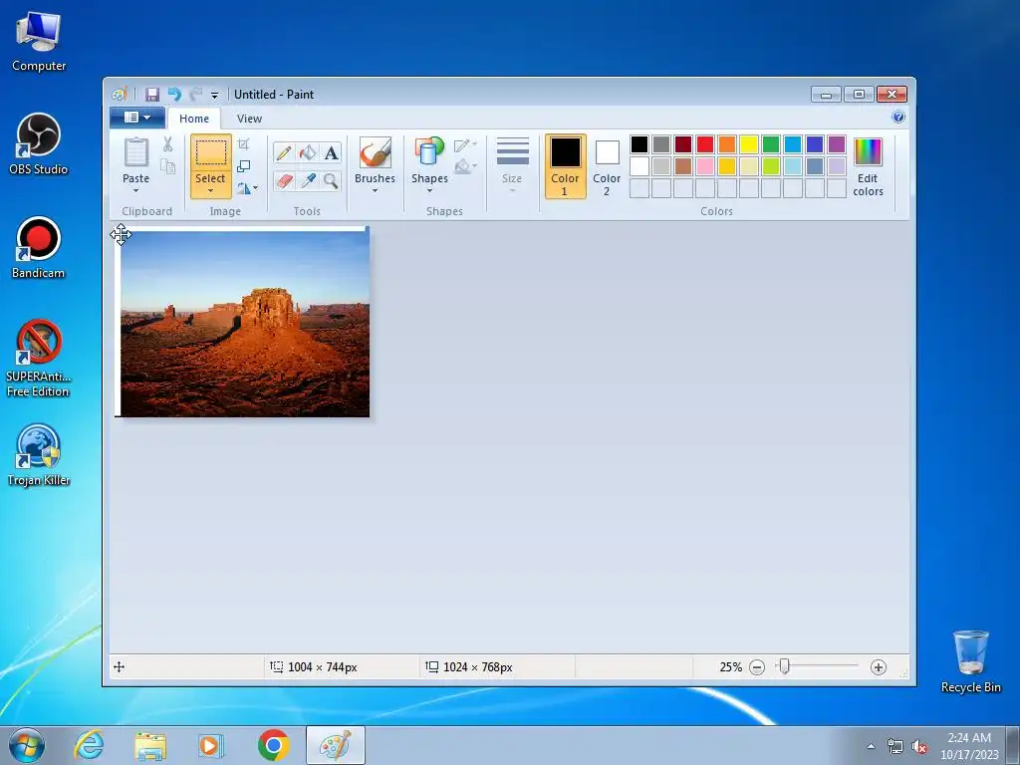Click the Shapes gallery icon
This screenshot has width=1020, height=765.
(429, 152)
